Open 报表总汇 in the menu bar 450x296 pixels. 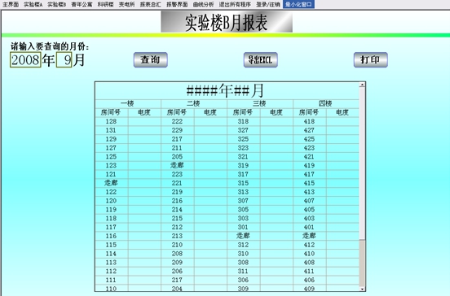(x=150, y=4)
